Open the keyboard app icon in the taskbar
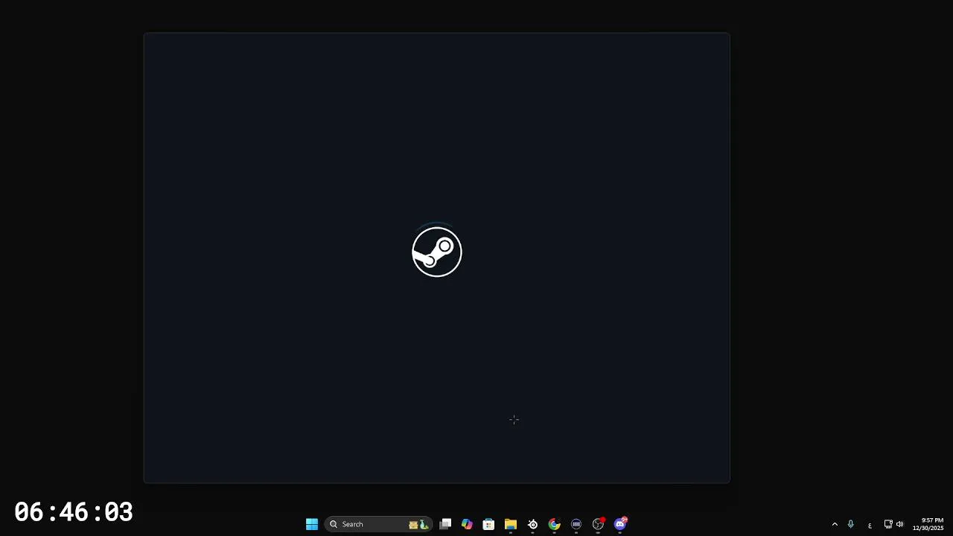 tap(576, 524)
